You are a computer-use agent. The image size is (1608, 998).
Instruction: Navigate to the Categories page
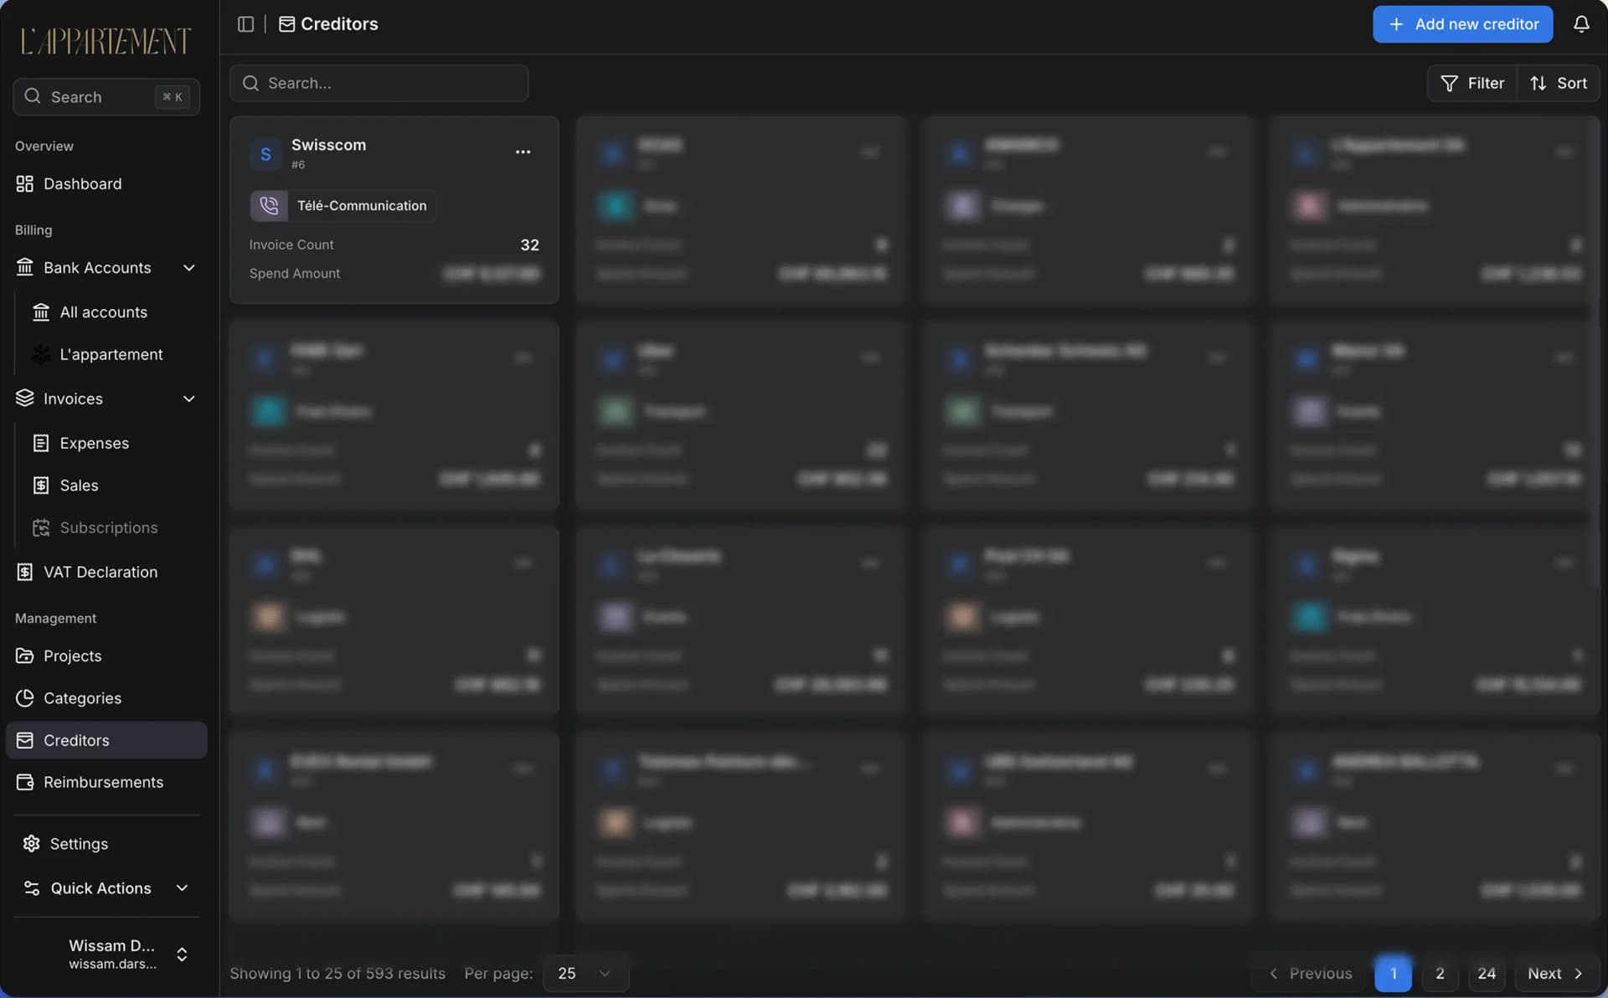tap(82, 698)
